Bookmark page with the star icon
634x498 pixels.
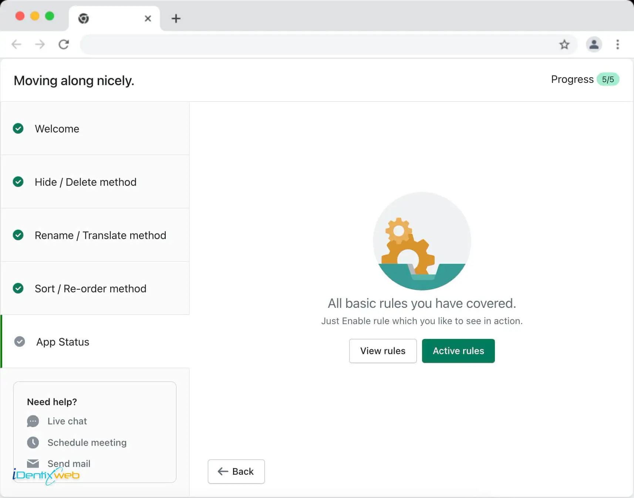coord(564,45)
